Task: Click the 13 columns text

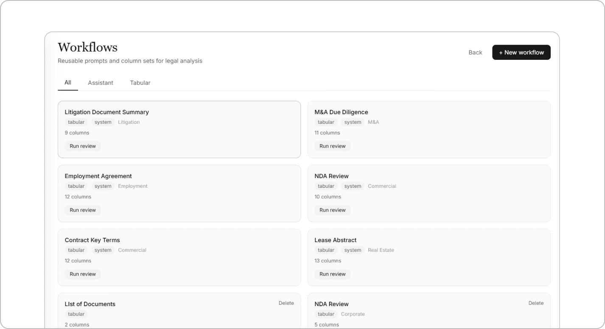Action: (328, 261)
